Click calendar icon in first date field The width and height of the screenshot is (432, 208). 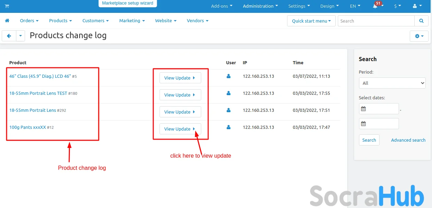[x=364, y=109]
